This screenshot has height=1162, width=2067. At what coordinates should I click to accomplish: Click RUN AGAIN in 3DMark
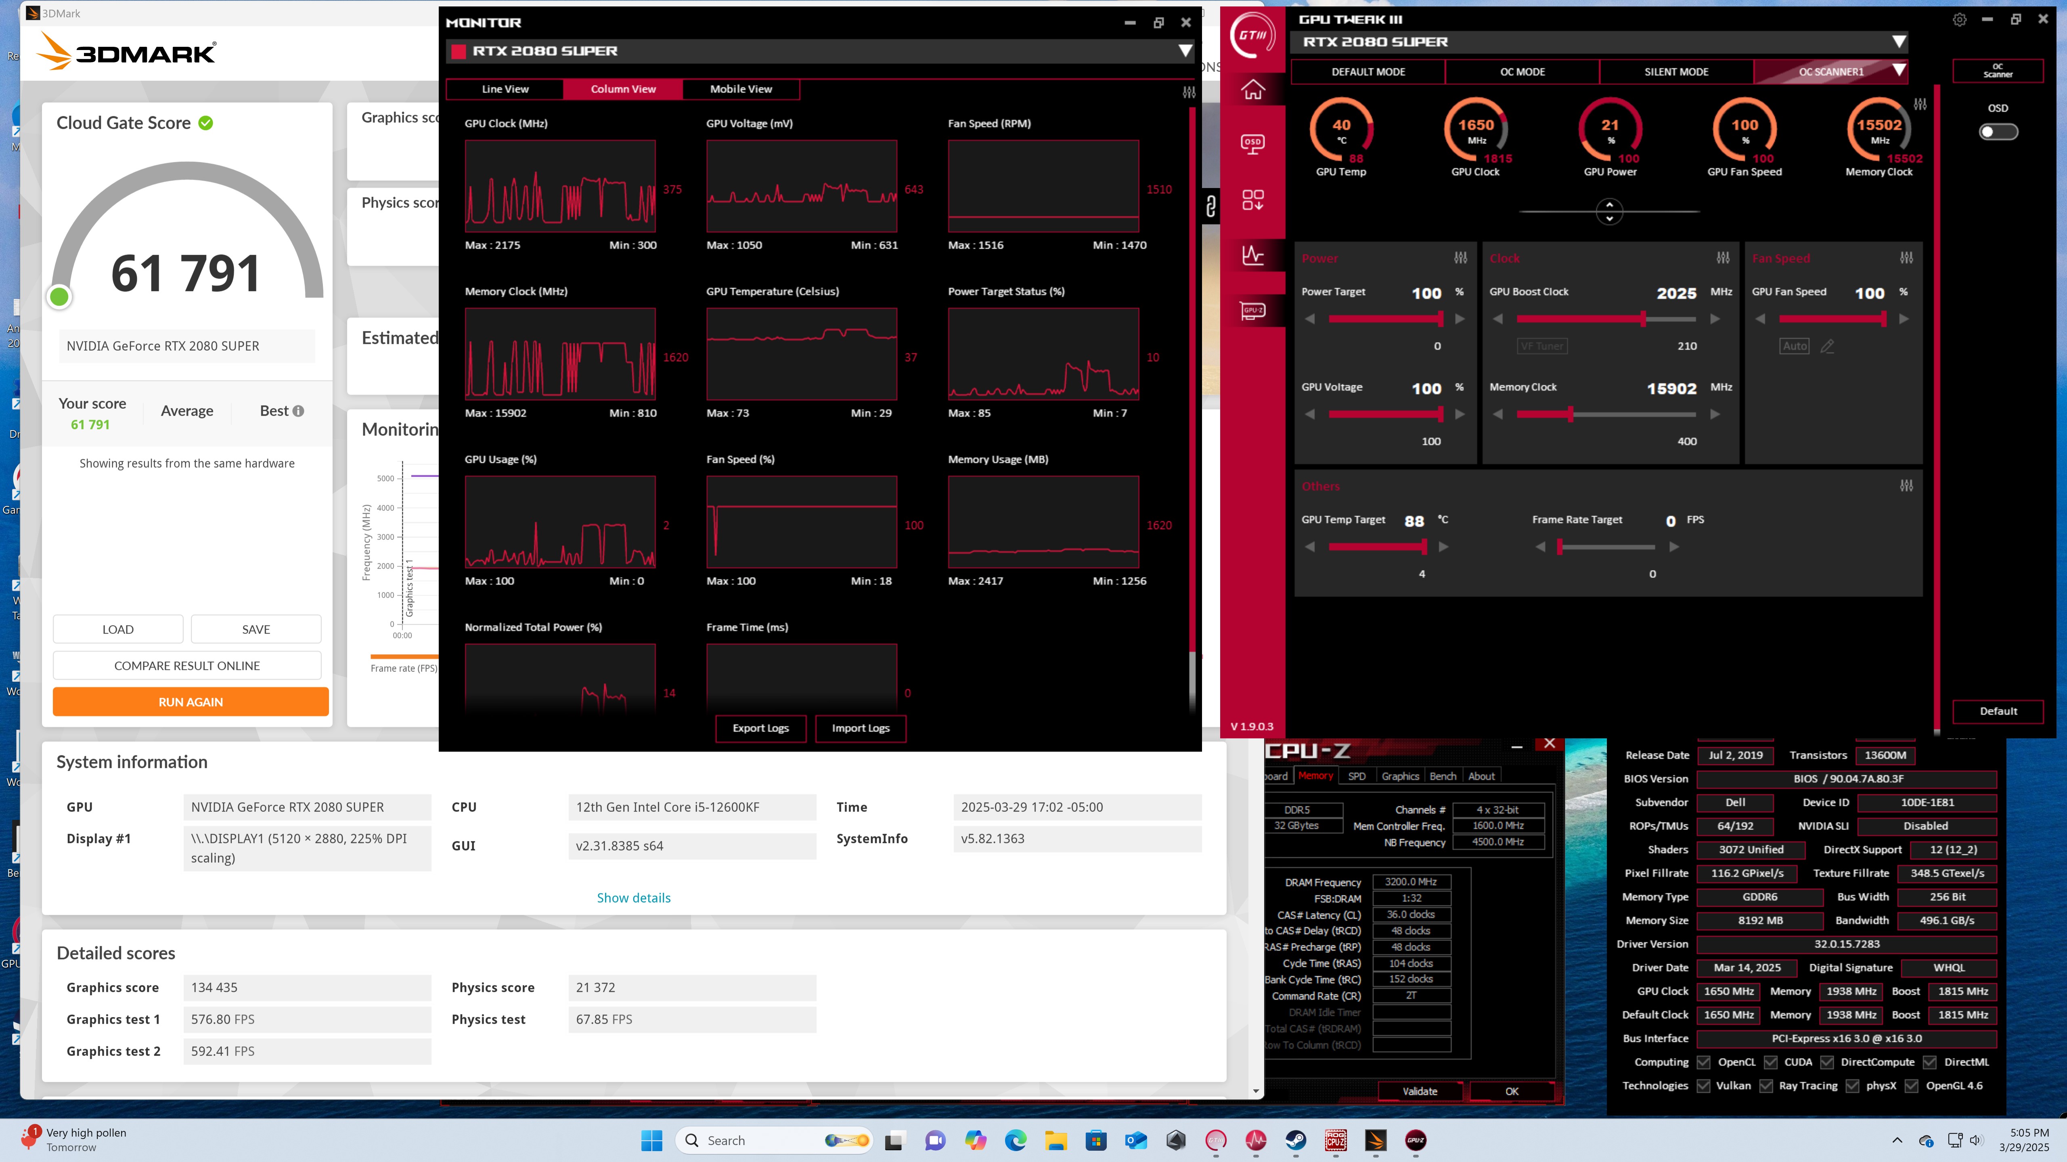190,702
